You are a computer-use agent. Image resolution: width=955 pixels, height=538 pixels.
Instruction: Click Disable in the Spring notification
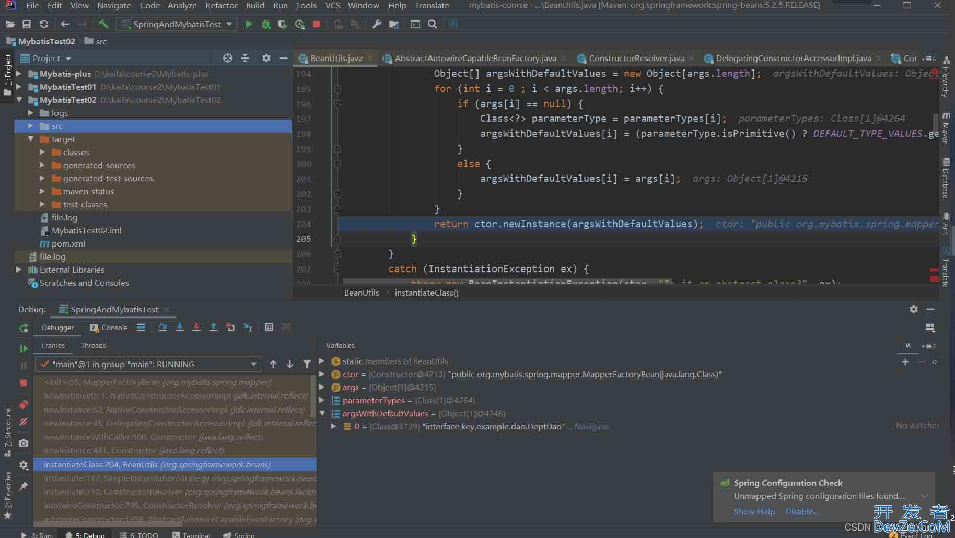tap(802, 511)
